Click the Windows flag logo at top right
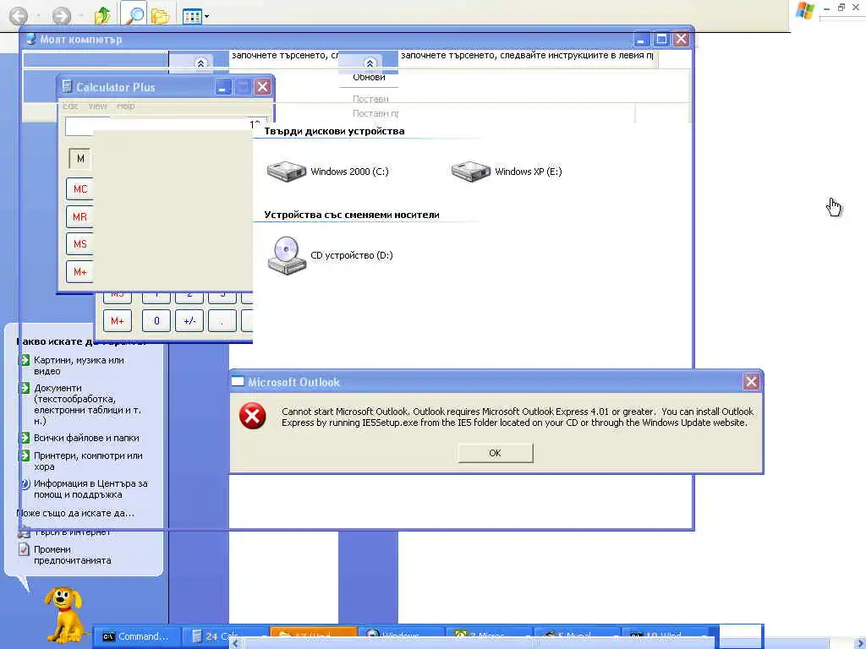This screenshot has height=649, width=866. pos(805,10)
